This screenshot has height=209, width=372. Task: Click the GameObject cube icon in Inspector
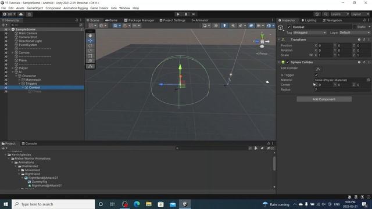click(x=281, y=28)
